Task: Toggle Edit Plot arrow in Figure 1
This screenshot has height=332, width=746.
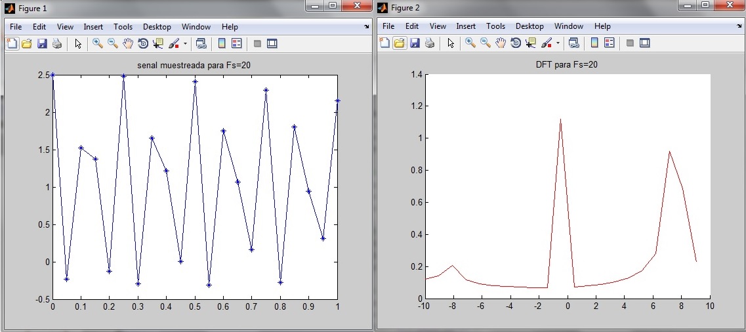Action: point(77,43)
